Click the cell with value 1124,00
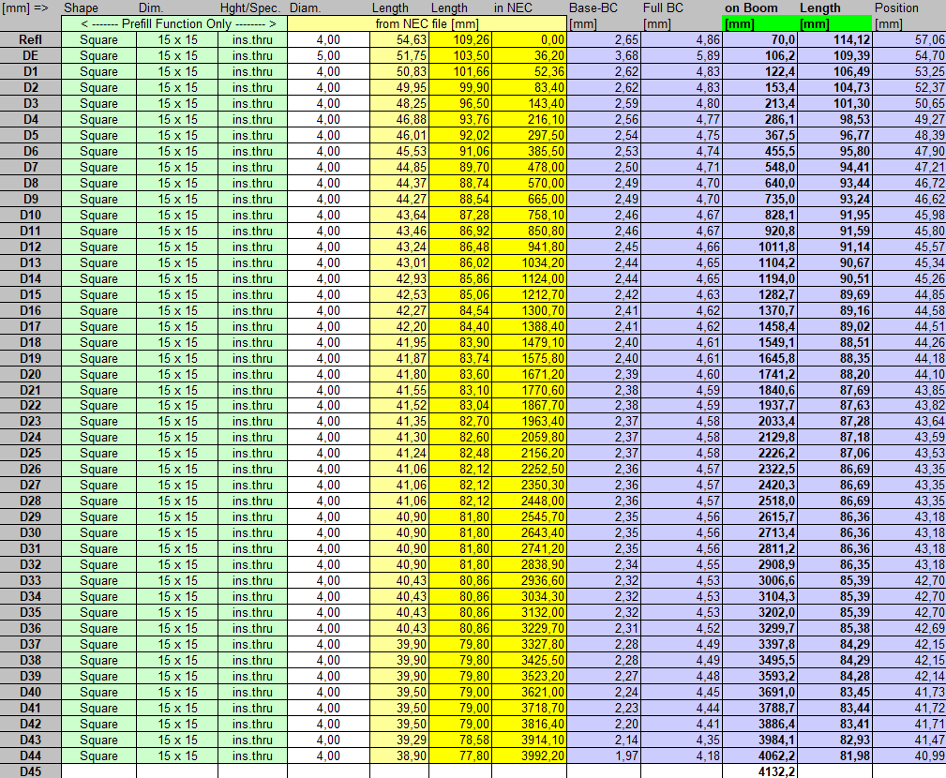946x778 pixels. [529, 278]
